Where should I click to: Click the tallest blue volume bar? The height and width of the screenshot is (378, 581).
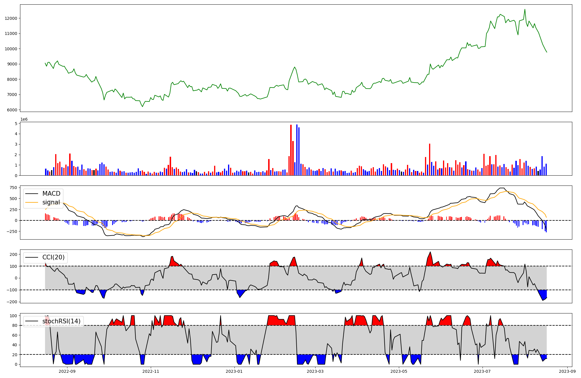tap(297, 150)
